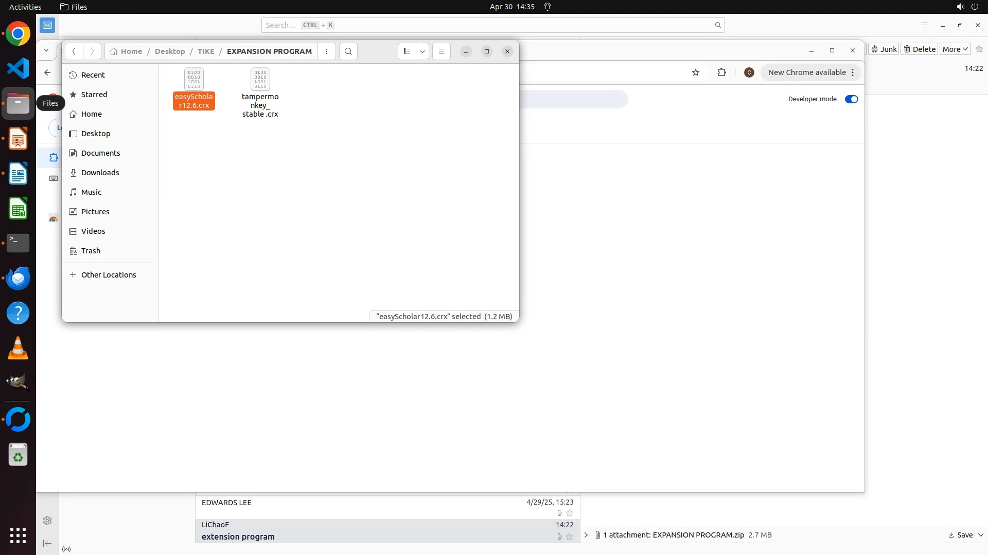The height and width of the screenshot is (555, 988).
Task: Open Thunderbird from the dock
Action: click(18, 278)
